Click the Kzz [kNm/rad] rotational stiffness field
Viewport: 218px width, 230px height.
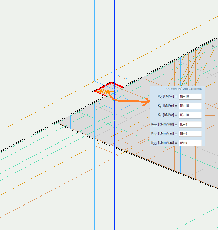point(190,143)
